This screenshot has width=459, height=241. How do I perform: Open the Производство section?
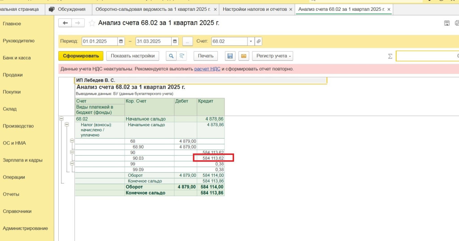pos(18,126)
